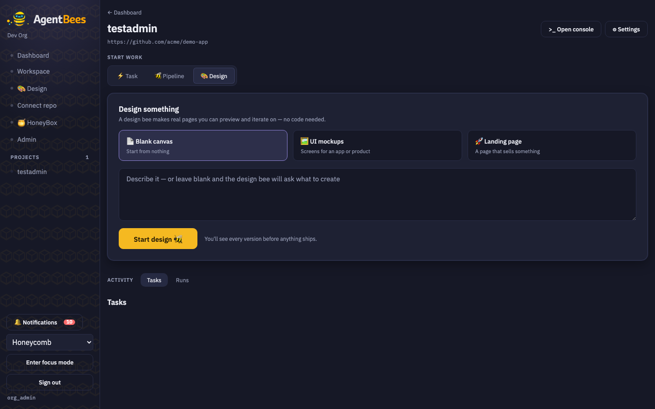Click the Sign out button
This screenshot has width=655, height=409.
(x=50, y=382)
